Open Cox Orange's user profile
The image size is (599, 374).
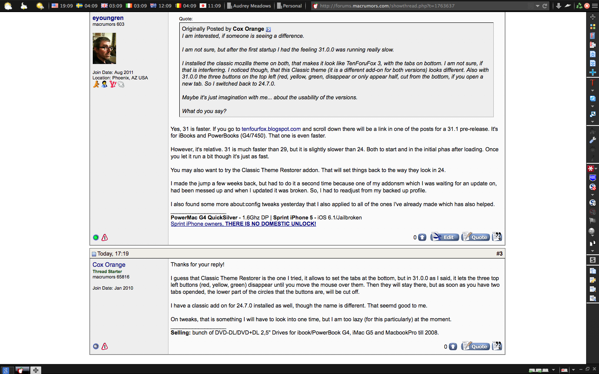coord(109,265)
